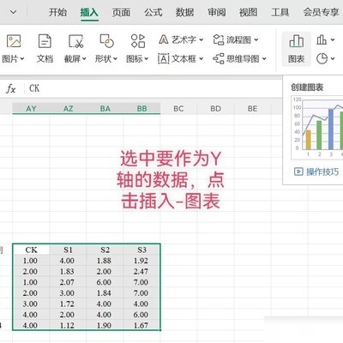Open the Icons (图标) library

pyautogui.click(x=138, y=41)
